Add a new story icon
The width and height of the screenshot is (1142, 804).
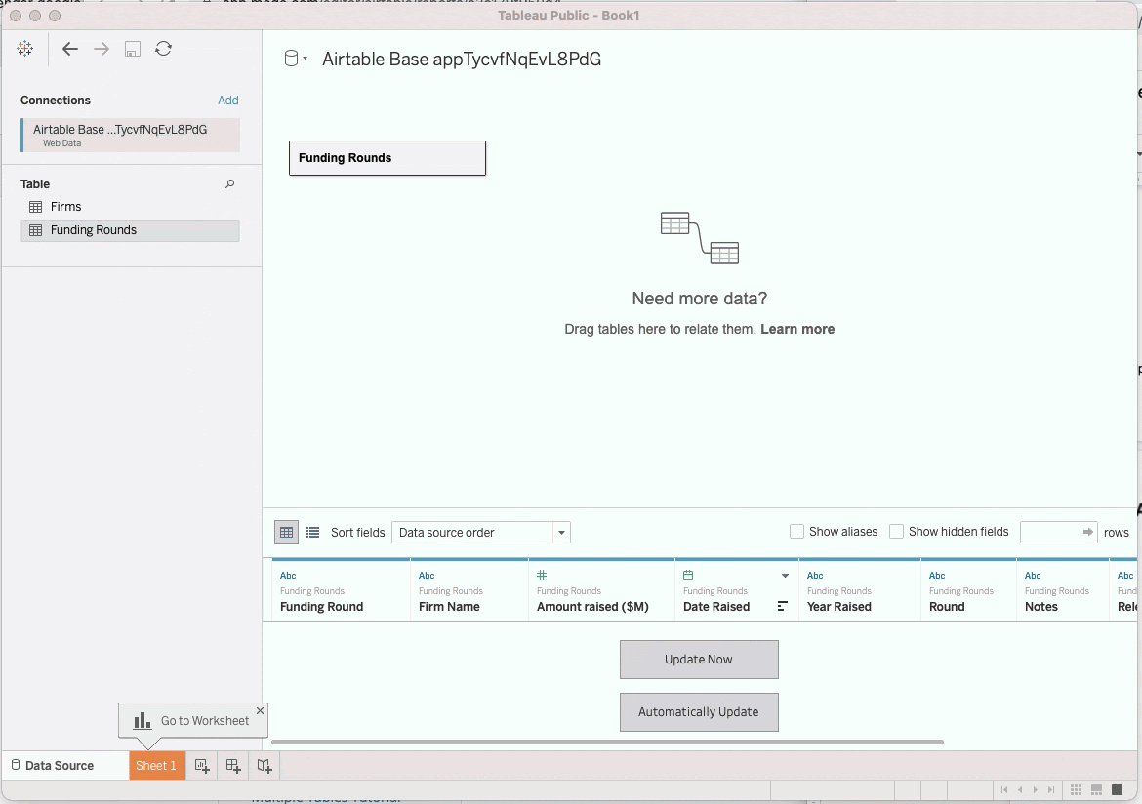(265, 766)
